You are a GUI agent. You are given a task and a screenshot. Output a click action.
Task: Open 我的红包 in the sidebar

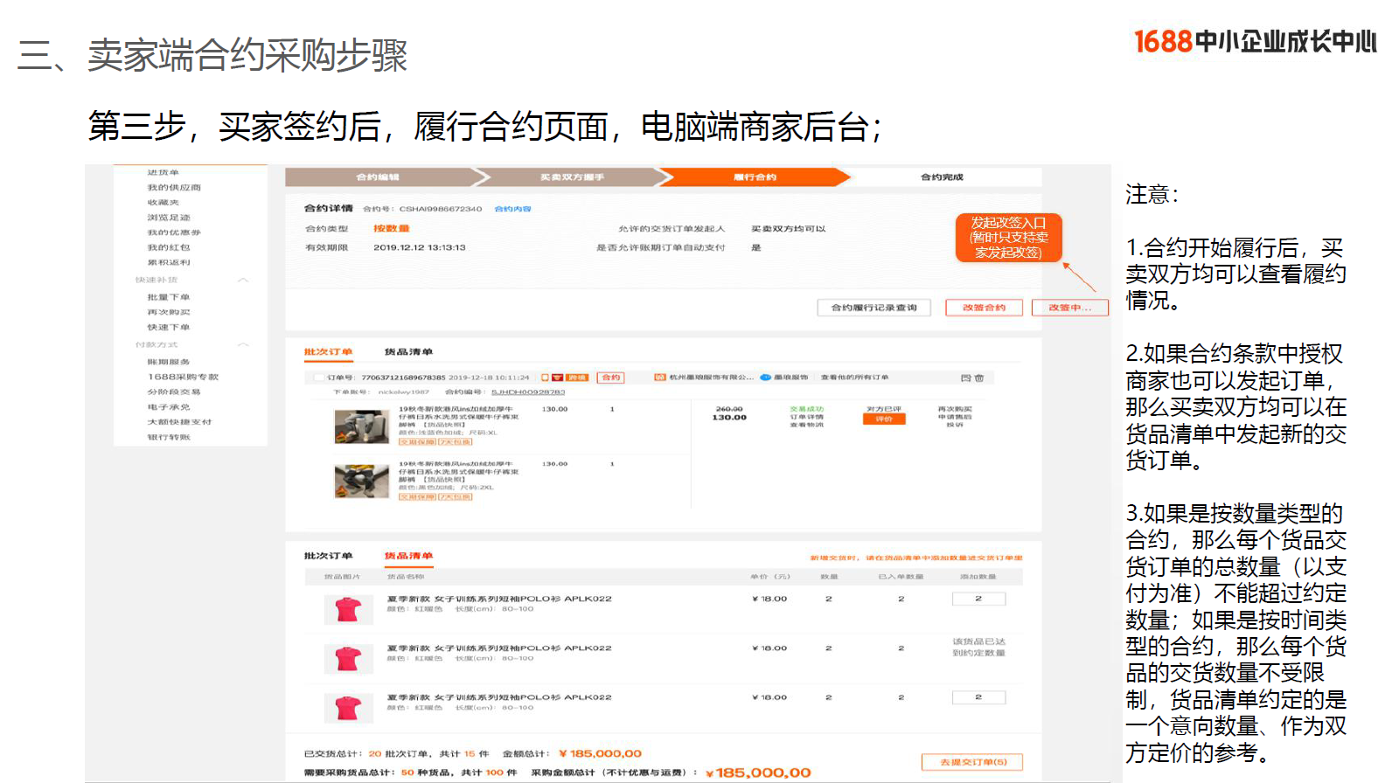click(169, 247)
